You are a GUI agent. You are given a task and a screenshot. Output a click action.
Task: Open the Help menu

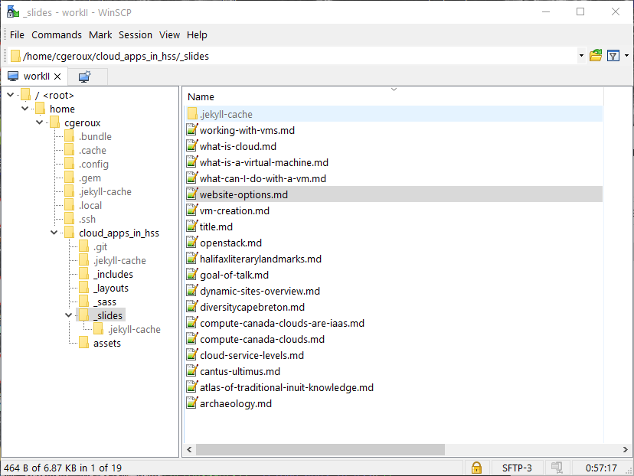coord(197,34)
